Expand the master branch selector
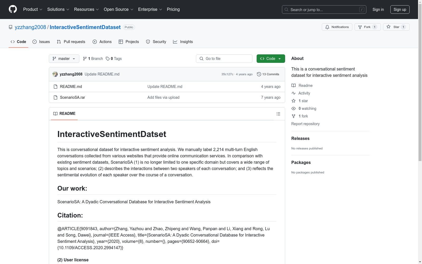The image size is (422, 264). 64,59
